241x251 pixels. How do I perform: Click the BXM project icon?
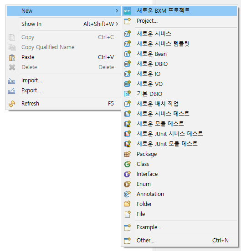coord(127,11)
